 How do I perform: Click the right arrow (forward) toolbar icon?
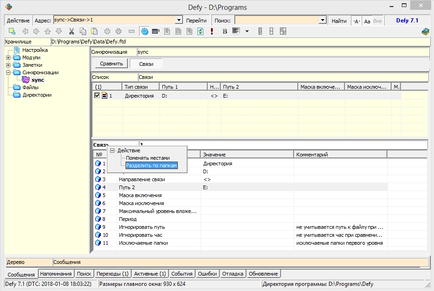coord(36,31)
